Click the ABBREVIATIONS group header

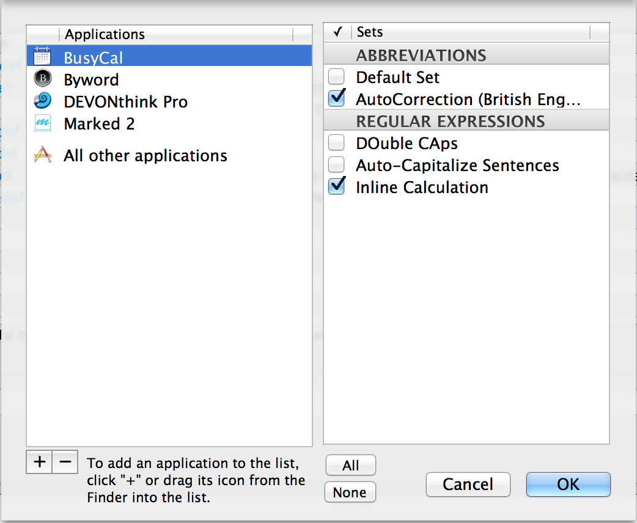tap(466, 55)
